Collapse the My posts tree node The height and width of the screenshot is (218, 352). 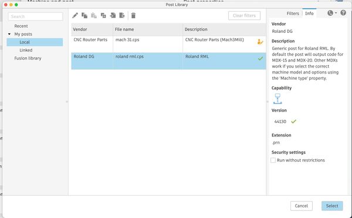[9, 34]
